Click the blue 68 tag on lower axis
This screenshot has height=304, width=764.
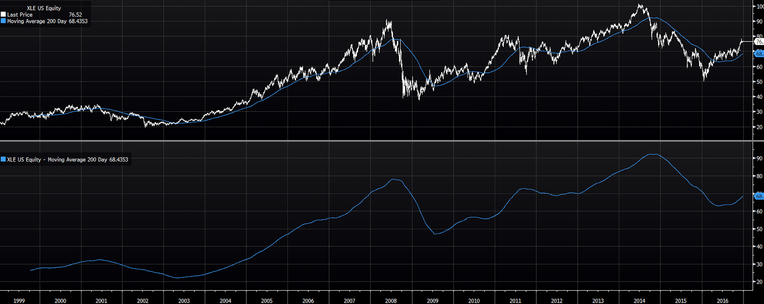coord(759,196)
